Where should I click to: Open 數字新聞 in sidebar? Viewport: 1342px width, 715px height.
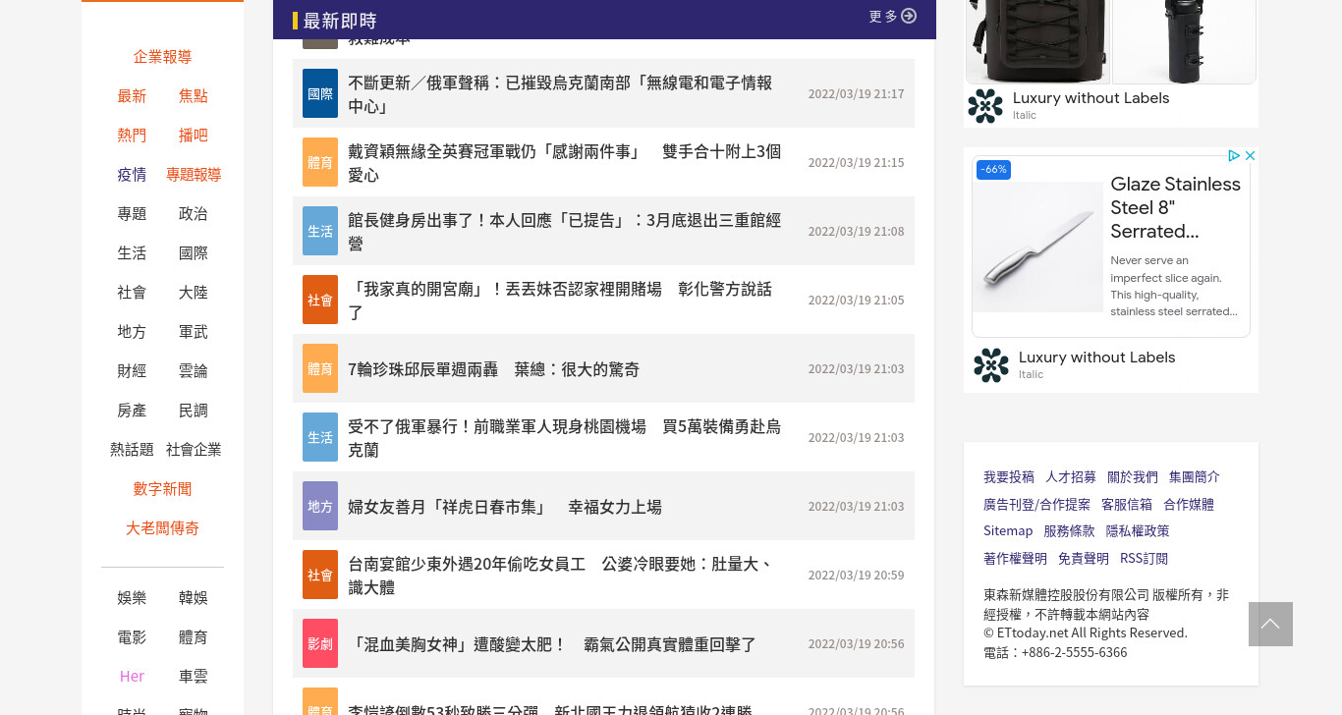(162, 489)
